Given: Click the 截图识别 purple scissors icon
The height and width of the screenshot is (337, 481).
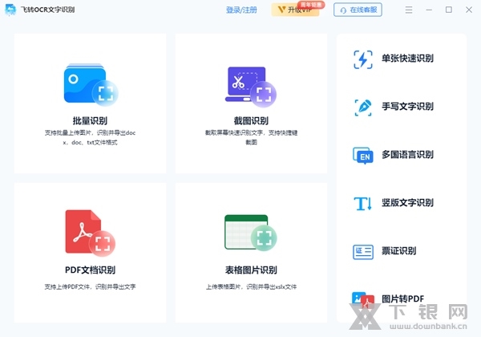Looking at the screenshot, I should coord(251,87).
